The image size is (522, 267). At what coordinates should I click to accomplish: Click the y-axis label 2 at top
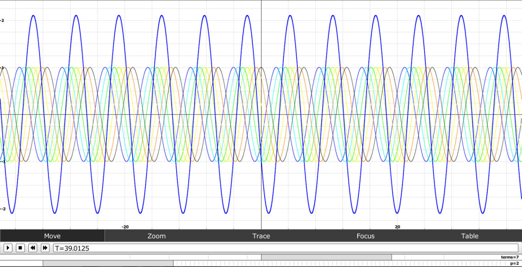[3, 21]
